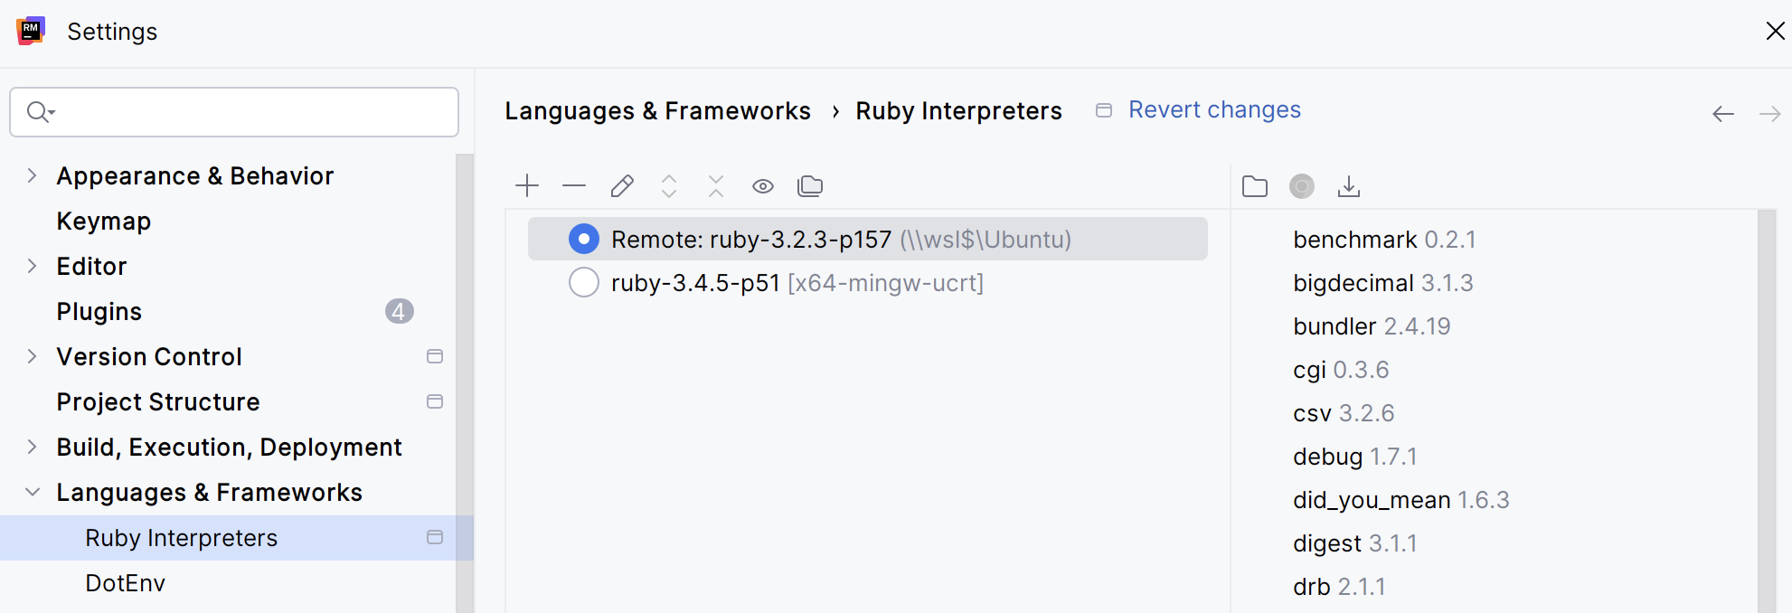Remove the selected interpreter
Screen dimensions: 1792x613
pos(574,186)
